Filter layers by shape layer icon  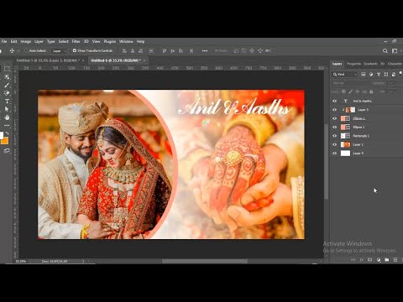[x=386, y=74]
